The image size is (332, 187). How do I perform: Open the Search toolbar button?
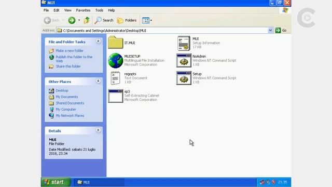(x=104, y=20)
